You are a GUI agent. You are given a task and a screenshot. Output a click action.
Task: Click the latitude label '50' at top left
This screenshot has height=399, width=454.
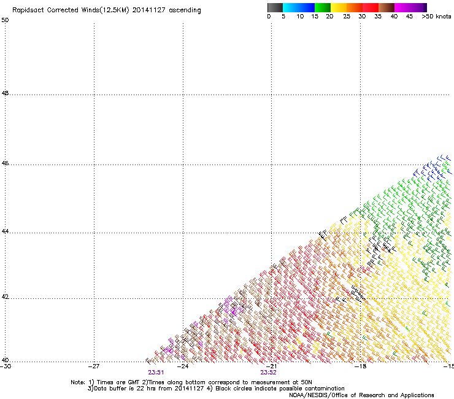point(5,20)
